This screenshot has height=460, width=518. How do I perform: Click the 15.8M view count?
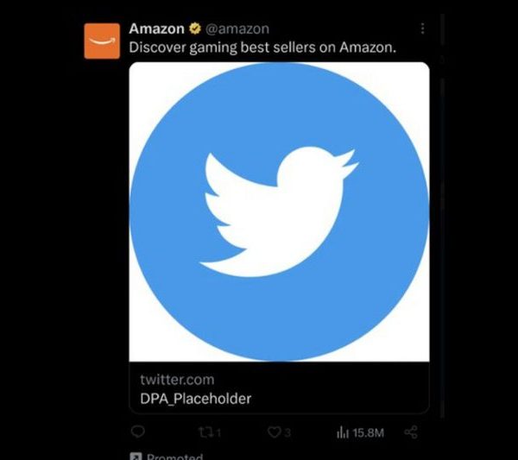(x=368, y=432)
